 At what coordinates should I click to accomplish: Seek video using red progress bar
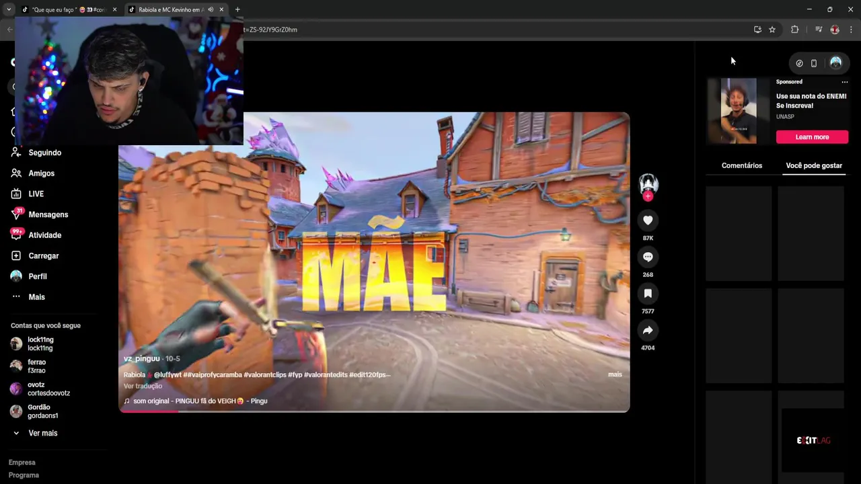click(374, 411)
